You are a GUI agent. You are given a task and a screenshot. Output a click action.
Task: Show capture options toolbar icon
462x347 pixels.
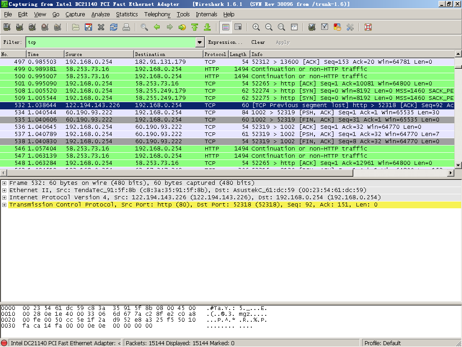tap(20, 28)
